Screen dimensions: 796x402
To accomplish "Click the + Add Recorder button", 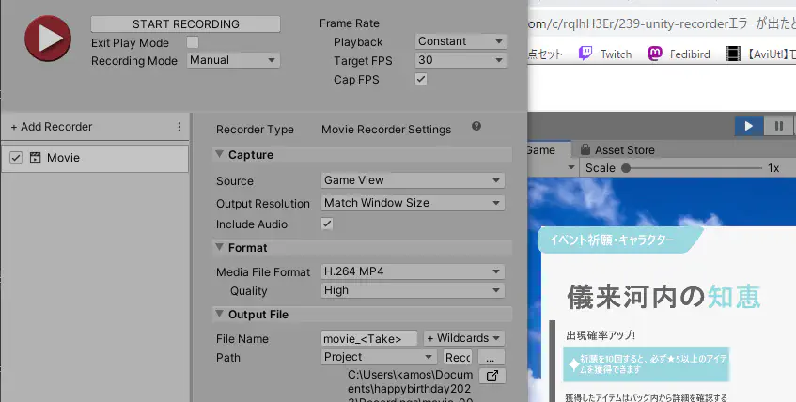I will 52,127.
